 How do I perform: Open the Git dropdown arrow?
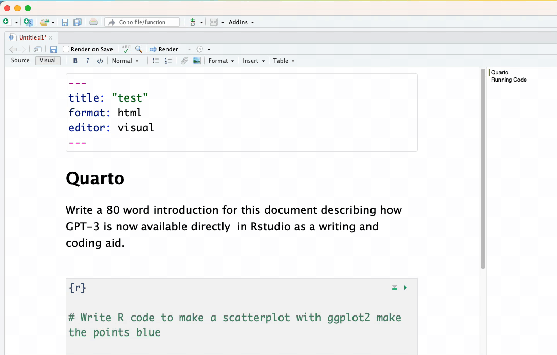tap(201, 23)
